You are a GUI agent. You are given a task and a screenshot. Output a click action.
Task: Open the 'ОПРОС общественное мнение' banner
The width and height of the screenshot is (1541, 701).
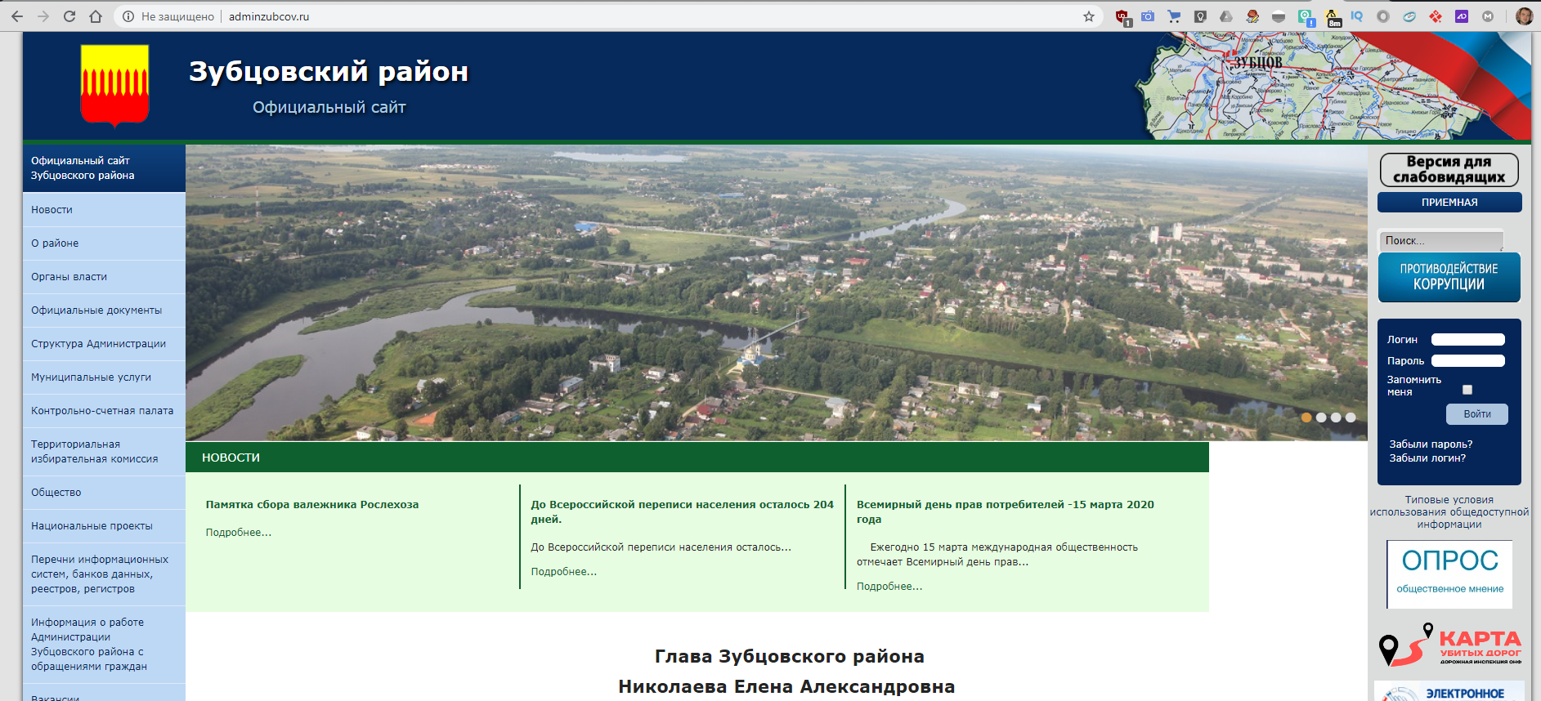point(1449,574)
